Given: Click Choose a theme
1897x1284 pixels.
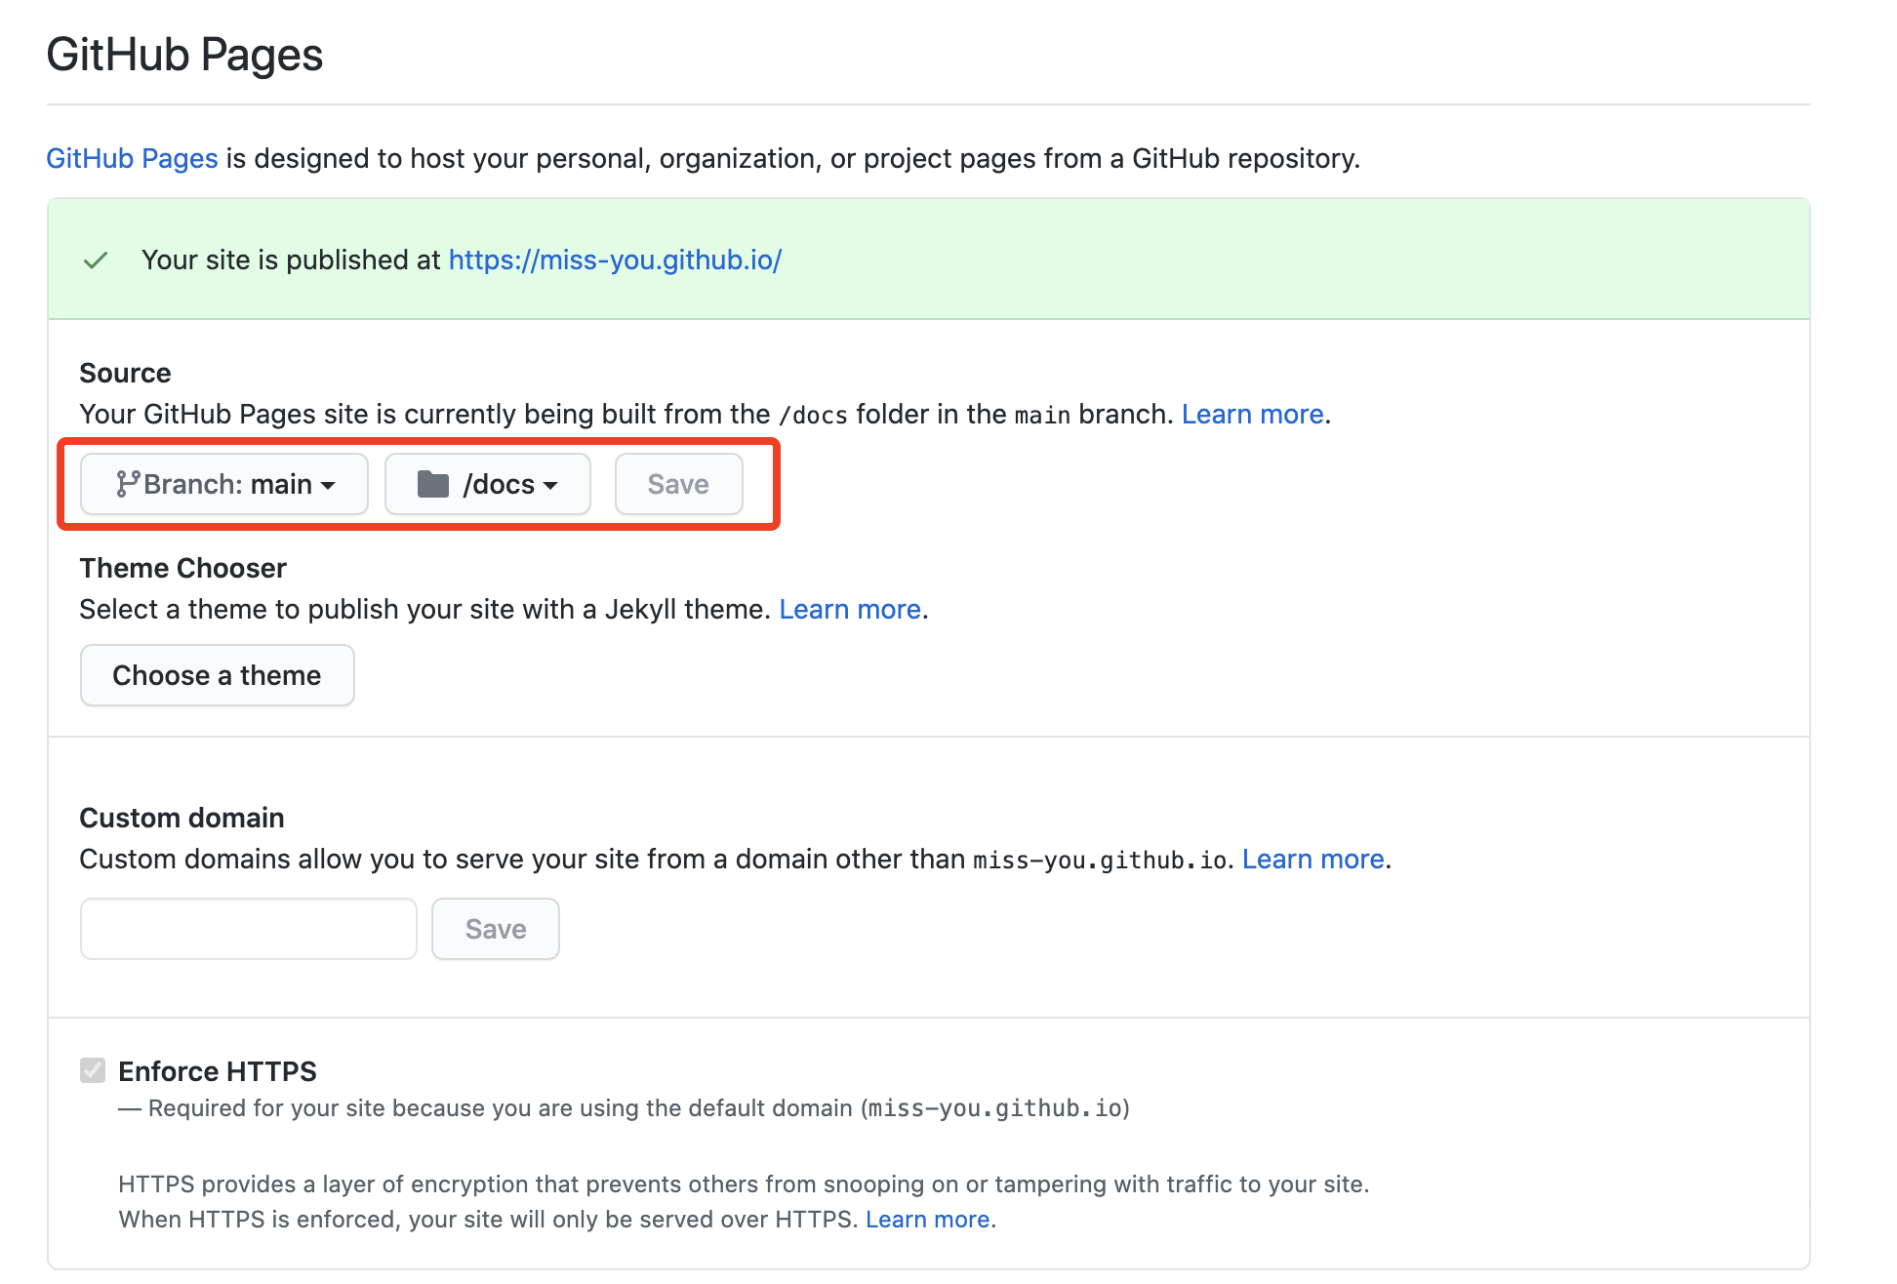Looking at the screenshot, I should click(x=217, y=674).
